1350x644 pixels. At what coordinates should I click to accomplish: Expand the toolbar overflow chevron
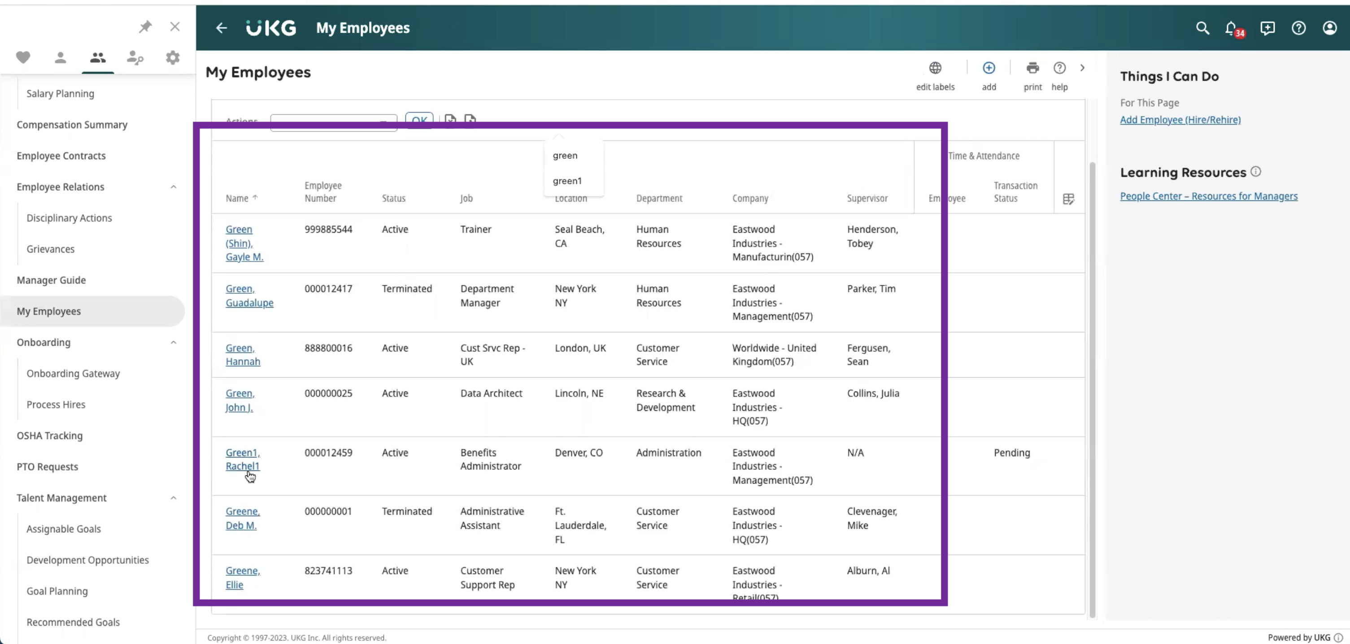click(x=1082, y=68)
